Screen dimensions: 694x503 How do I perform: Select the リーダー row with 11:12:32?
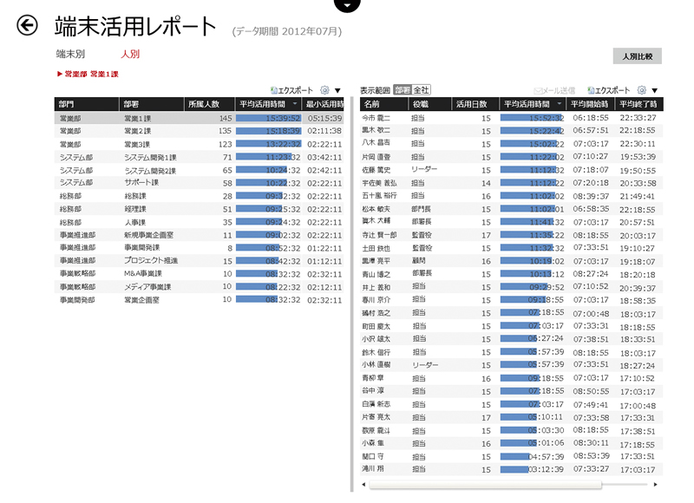click(x=512, y=170)
